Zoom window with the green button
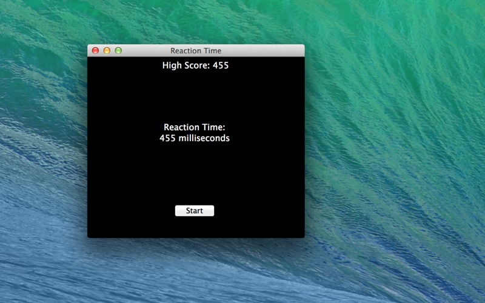485x303 pixels. [x=118, y=51]
